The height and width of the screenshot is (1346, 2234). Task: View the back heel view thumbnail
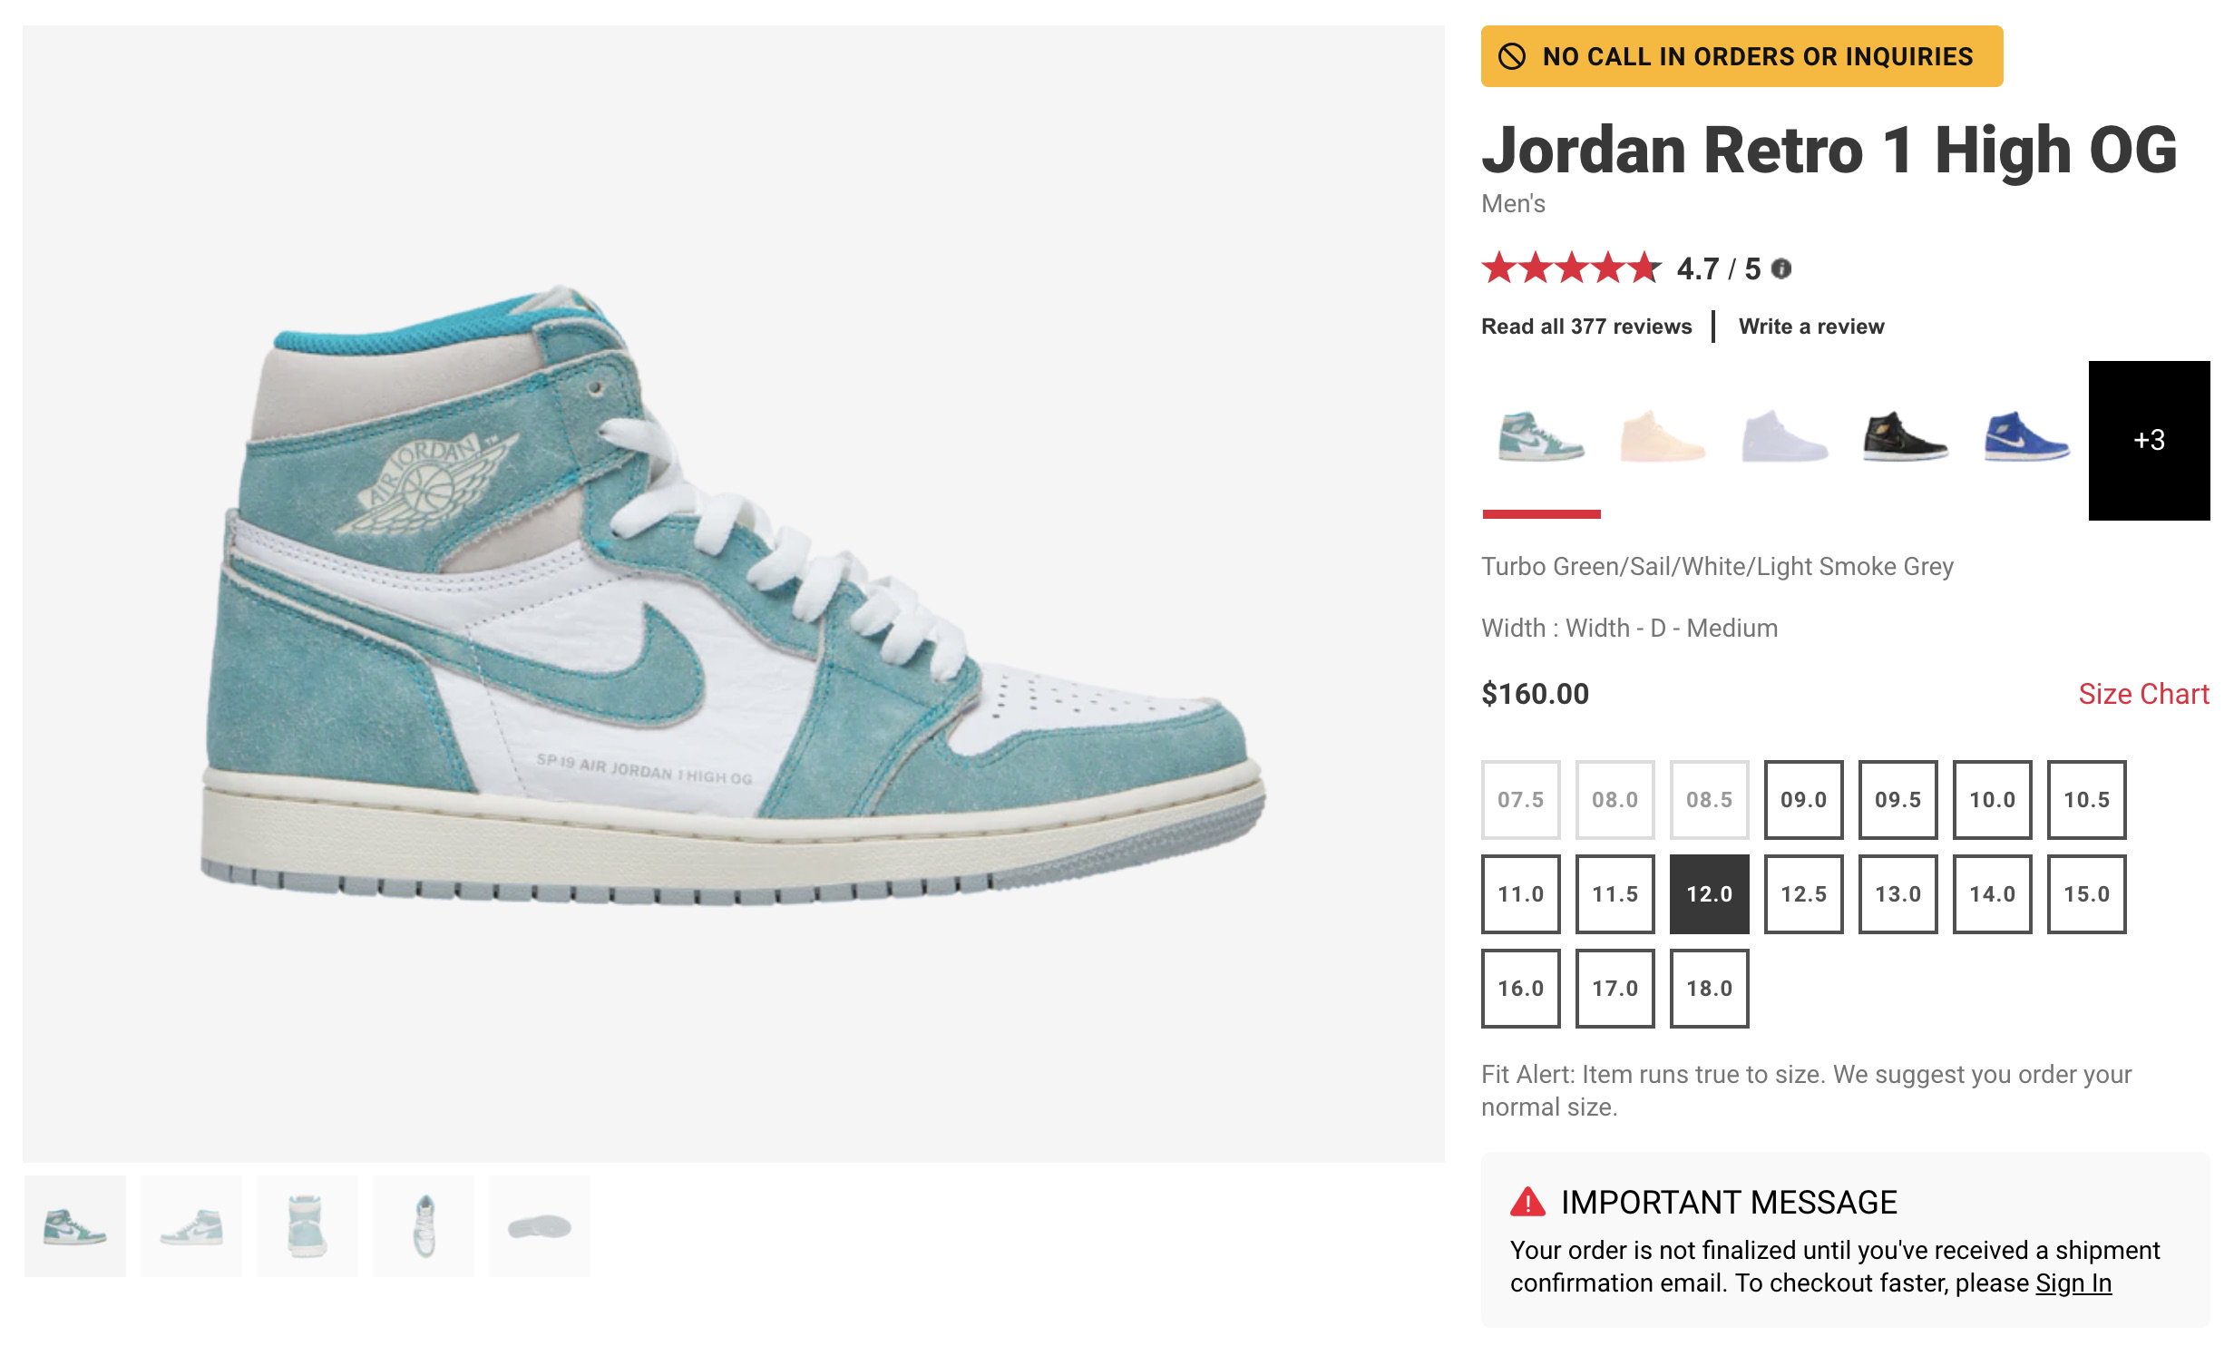click(307, 1226)
